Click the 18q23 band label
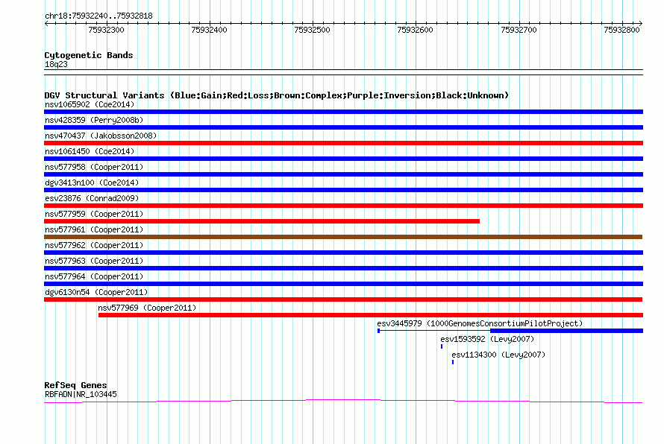The height and width of the screenshot is (444, 664). (x=56, y=64)
